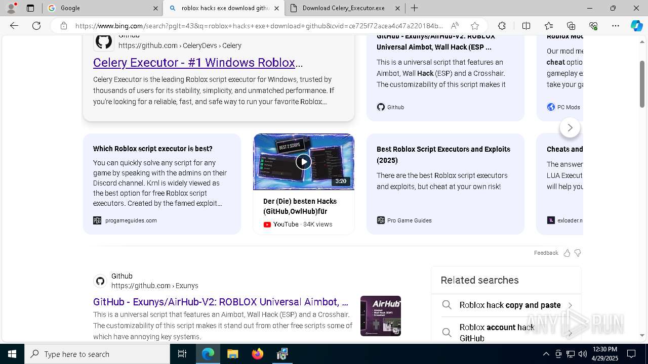Open the Windows Start menu
The image size is (648, 364).
pos(12,354)
